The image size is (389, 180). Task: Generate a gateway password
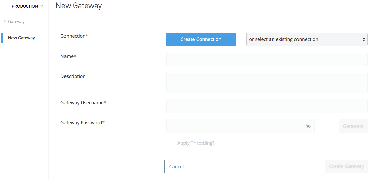point(353,126)
